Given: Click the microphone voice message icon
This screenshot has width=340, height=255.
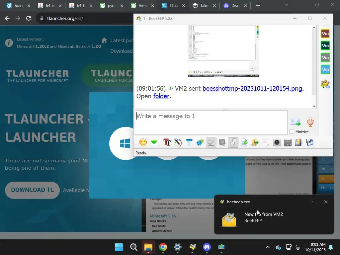Looking at the screenshot, I should pyautogui.click(x=310, y=122).
